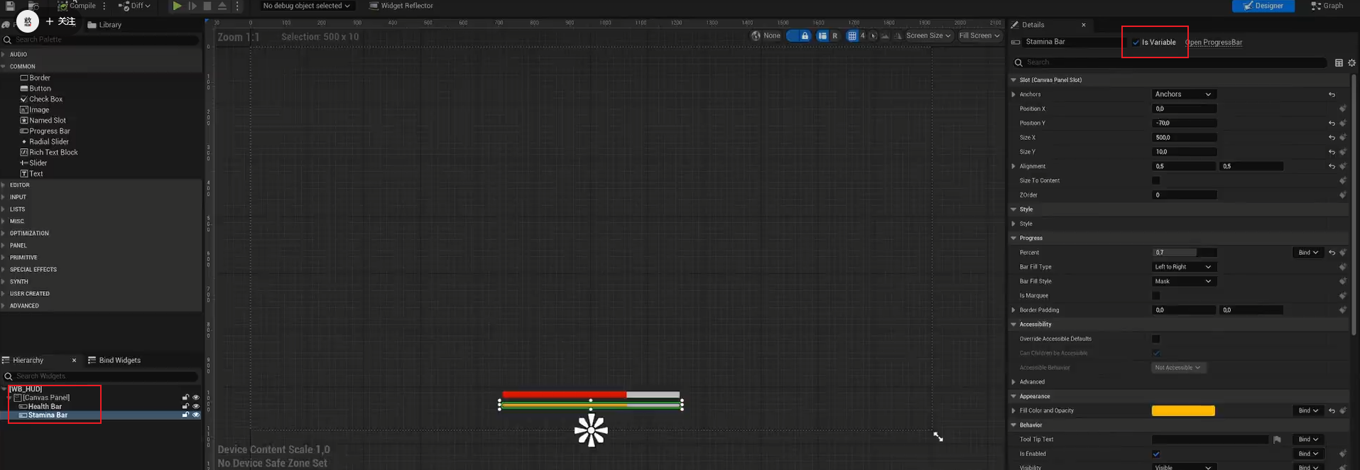Viewport: 1360px width, 470px height.
Task: Select the Border widget in the palette
Action: [x=35, y=78]
